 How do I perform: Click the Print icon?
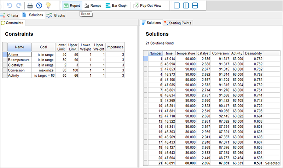(30, 6)
